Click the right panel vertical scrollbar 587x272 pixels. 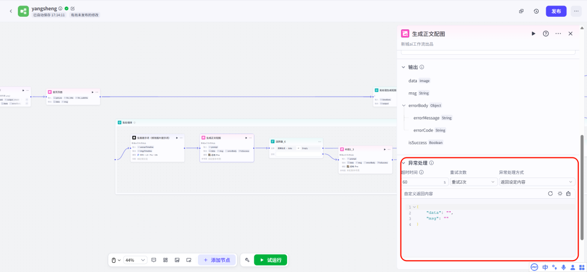pos(582,187)
